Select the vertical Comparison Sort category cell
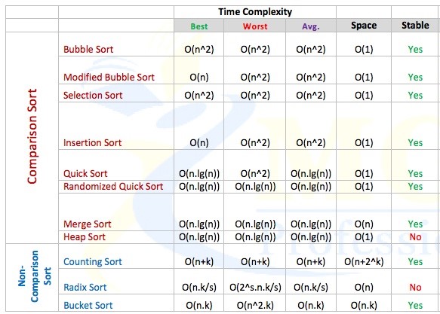Viewport: 440px width, 314px height. pyautogui.click(x=32, y=138)
